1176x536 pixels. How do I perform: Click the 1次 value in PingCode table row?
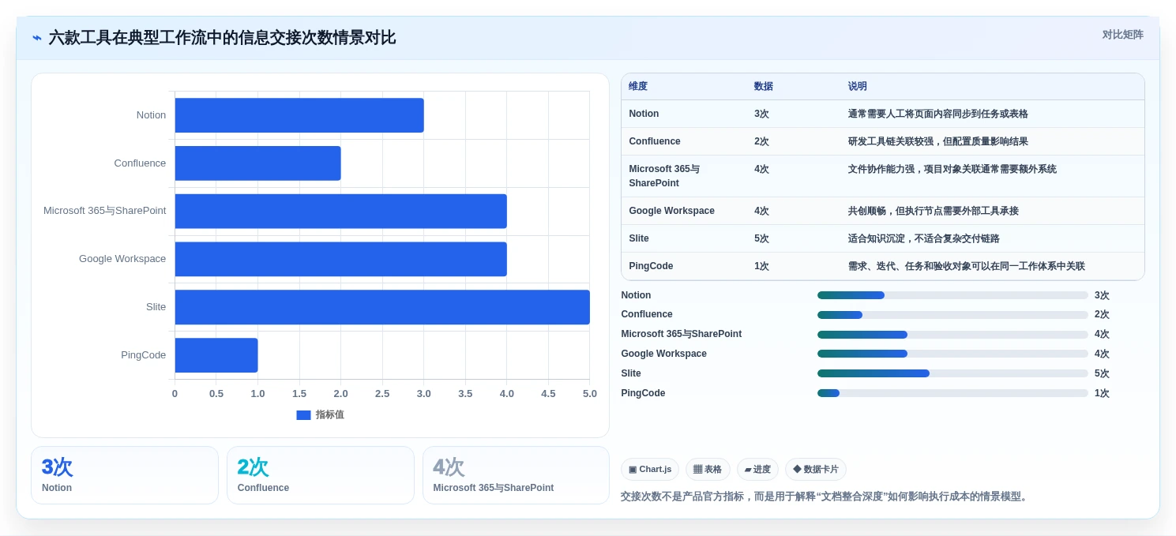(x=761, y=266)
